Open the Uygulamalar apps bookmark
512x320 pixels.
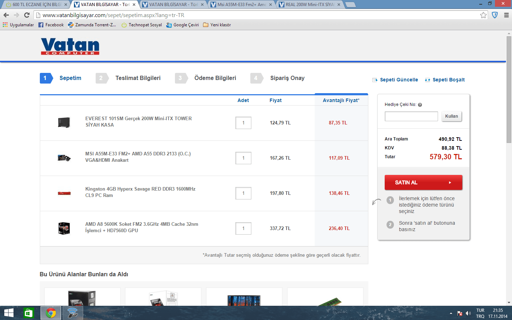[18, 25]
